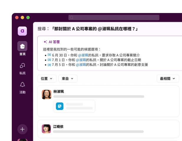Open 私訊 direct messages icon
The width and height of the screenshot is (182, 141).
click(x=22, y=66)
